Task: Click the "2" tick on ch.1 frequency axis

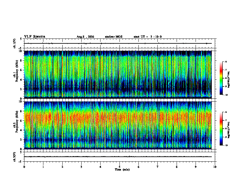Action: [21, 89]
